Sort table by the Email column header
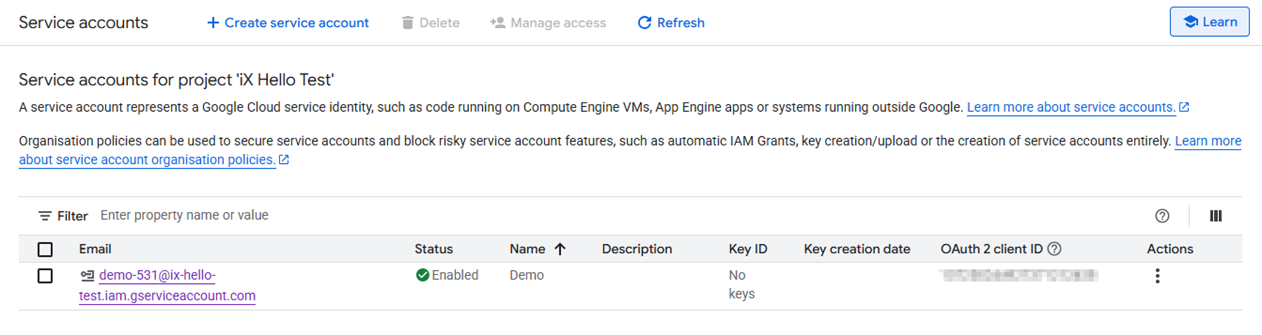1262x335 pixels. [x=95, y=249]
